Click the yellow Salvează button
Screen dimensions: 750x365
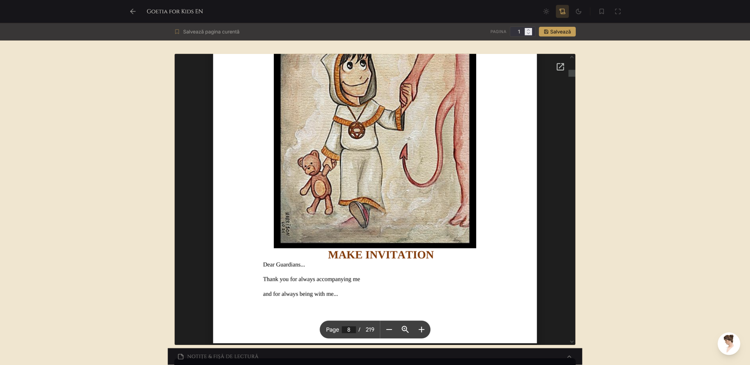[x=557, y=32]
